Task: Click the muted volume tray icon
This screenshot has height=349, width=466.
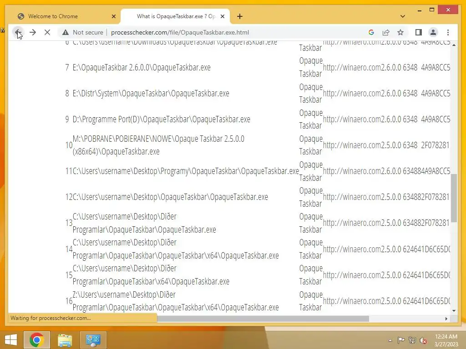Action: pyautogui.click(x=423, y=340)
